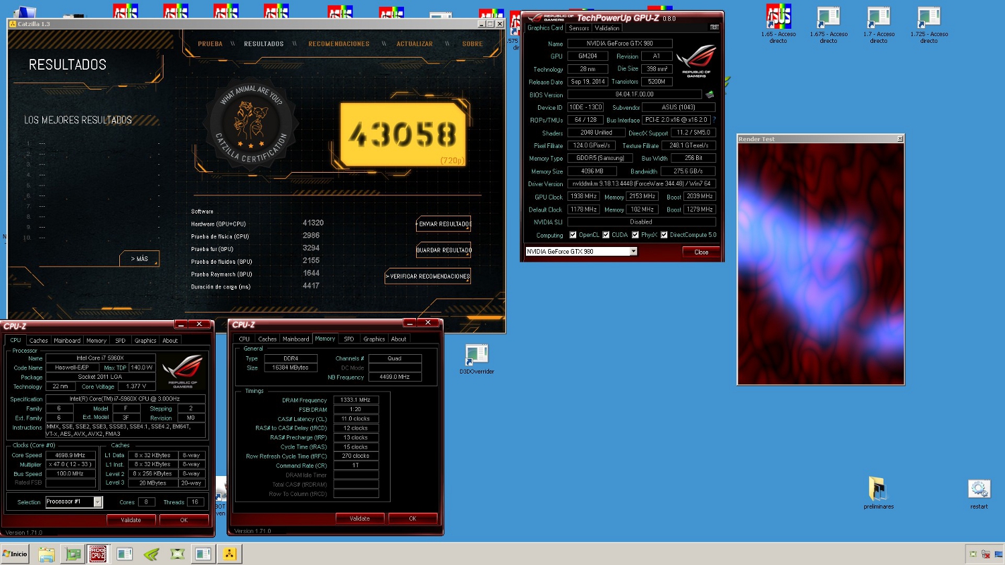This screenshot has width=1005, height=565.
Task: Click the GPU-Z BIOS save chip icon
Action: [x=710, y=94]
